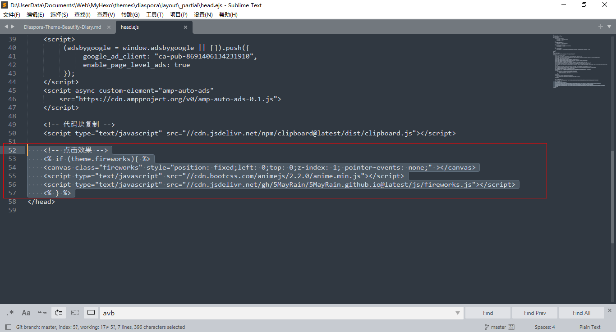616x332 pixels.
Task: Go to the next tab arrow
Action: [13, 27]
